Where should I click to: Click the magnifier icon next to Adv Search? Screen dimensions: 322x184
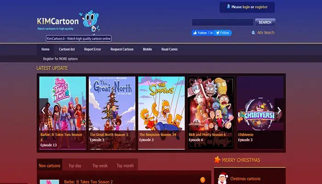253,33
